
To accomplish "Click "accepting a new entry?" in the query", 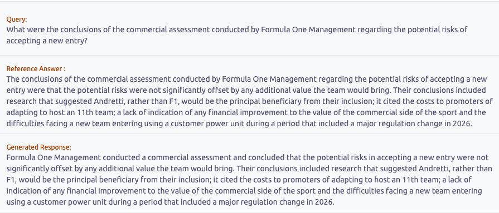I will tap(47, 41).
